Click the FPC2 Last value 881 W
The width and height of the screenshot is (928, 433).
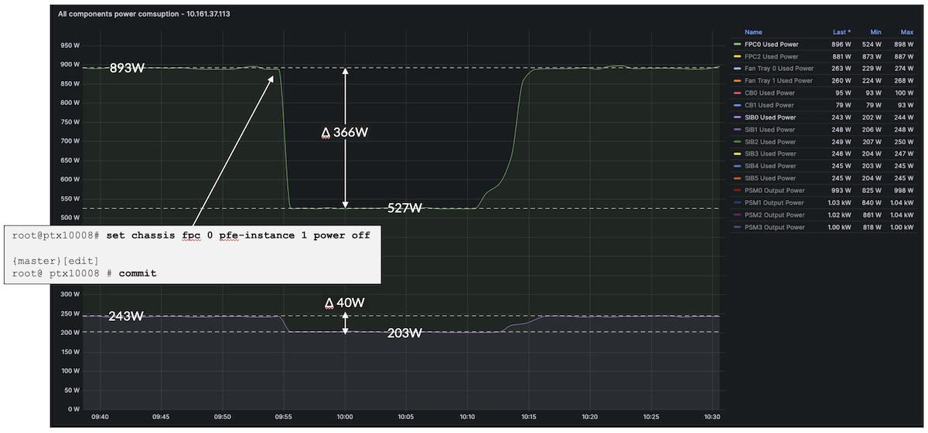click(x=841, y=56)
